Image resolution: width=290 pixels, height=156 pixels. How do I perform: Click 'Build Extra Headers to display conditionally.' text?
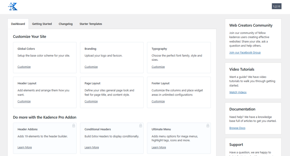tap(112, 136)
